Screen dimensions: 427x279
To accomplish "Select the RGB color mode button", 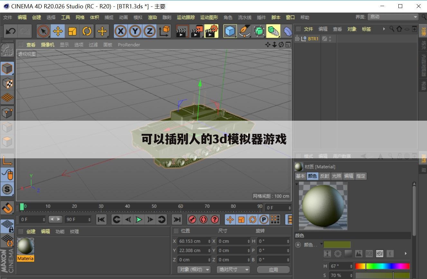I will click(369, 254).
